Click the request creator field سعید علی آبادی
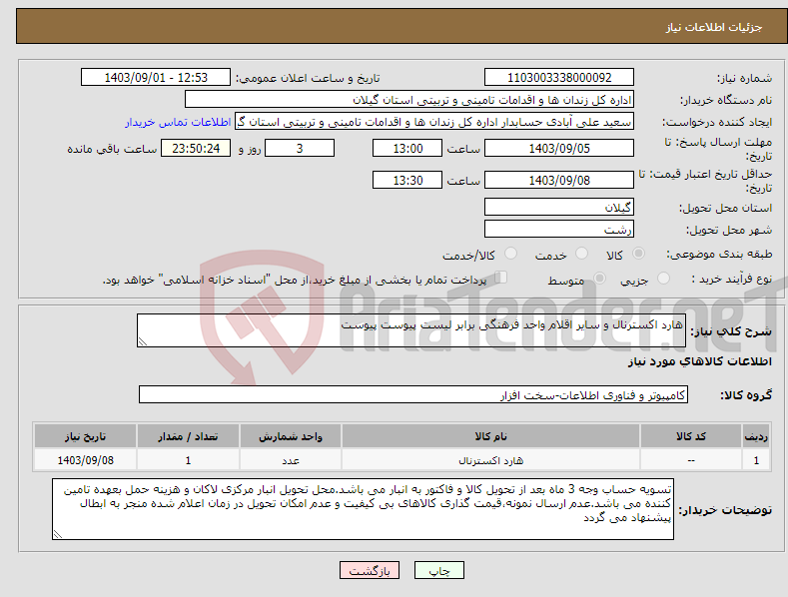This screenshot has width=788, height=597. click(x=434, y=122)
